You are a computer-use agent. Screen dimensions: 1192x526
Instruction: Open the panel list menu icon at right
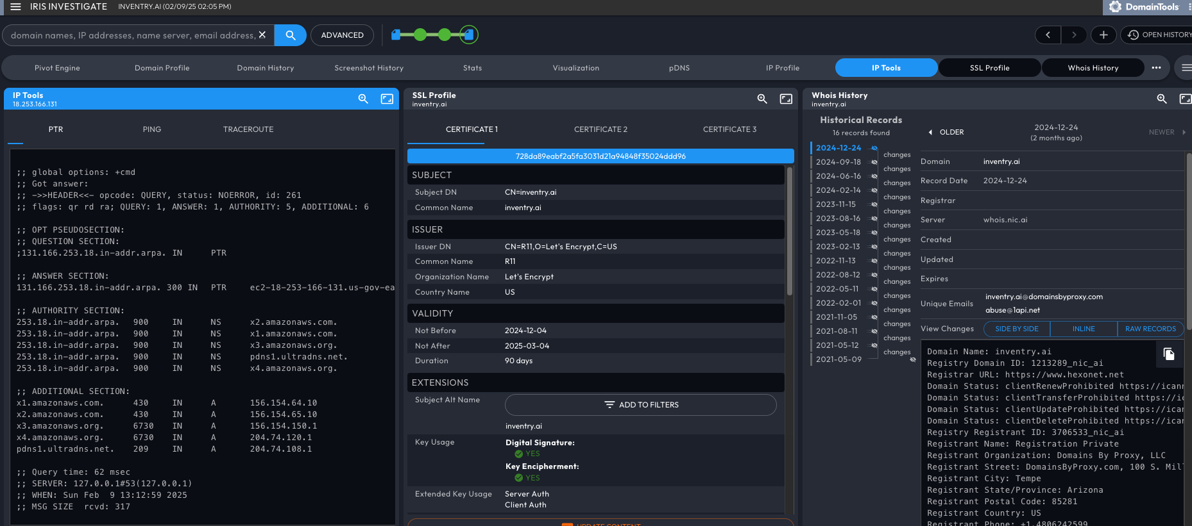click(1186, 68)
